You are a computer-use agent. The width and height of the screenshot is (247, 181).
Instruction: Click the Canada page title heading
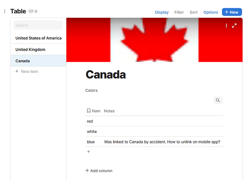[106, 75]
